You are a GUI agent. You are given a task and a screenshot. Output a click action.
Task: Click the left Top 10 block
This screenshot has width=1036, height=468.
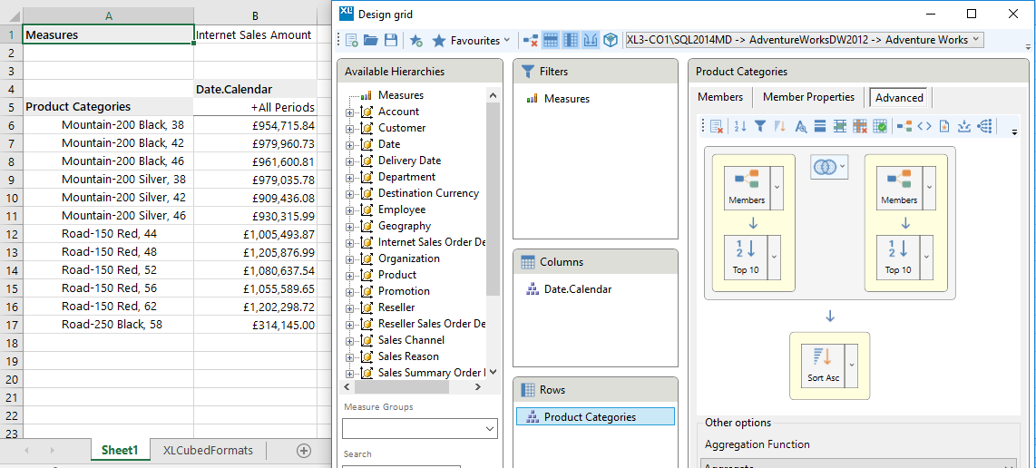click(x=746, y=257)
